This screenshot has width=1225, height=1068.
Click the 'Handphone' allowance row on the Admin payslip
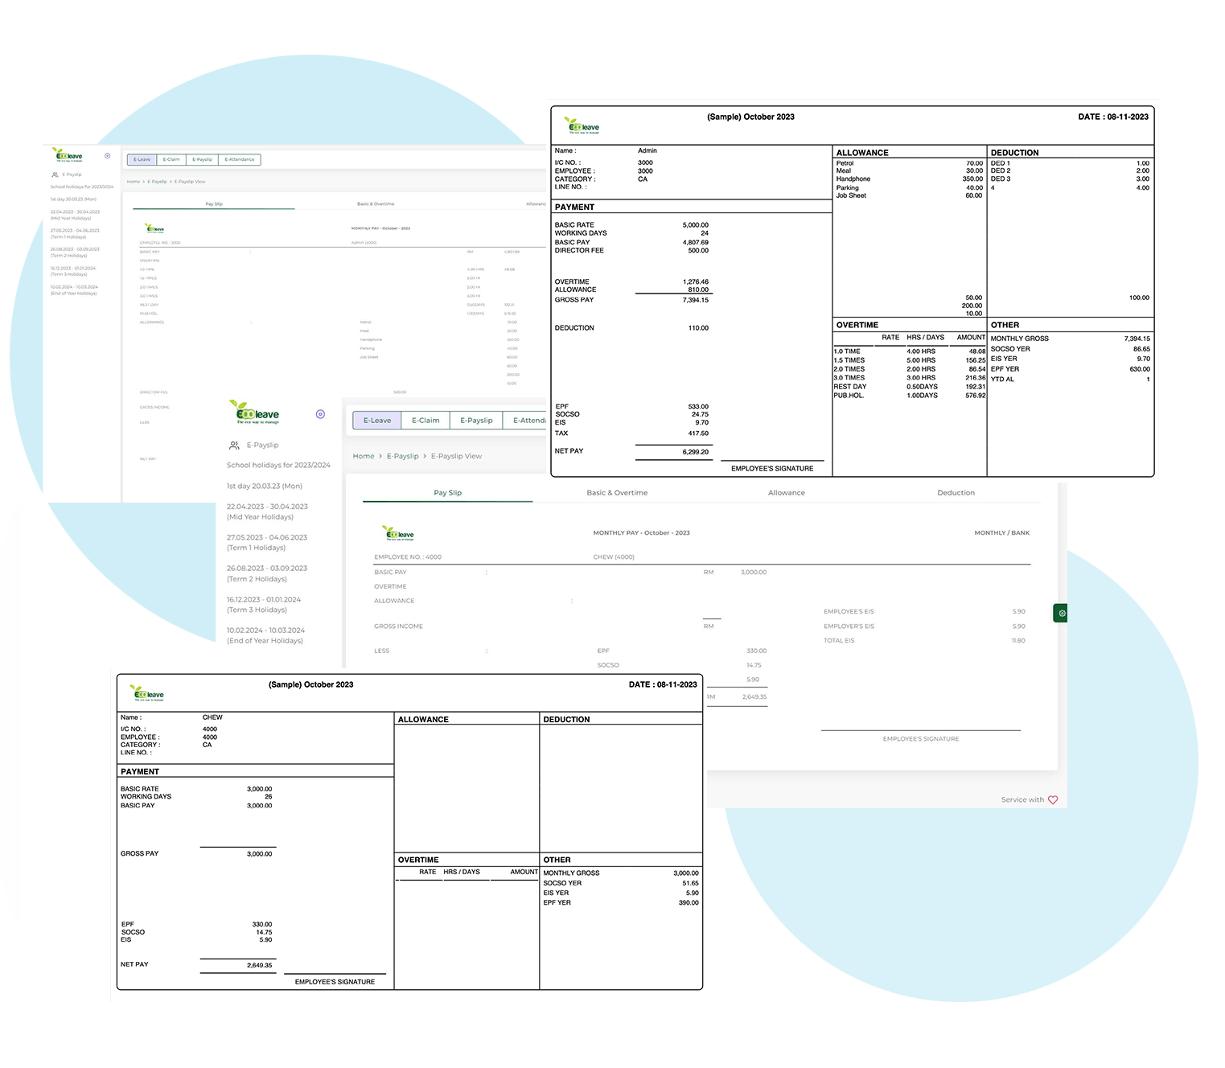pos(909,179)
